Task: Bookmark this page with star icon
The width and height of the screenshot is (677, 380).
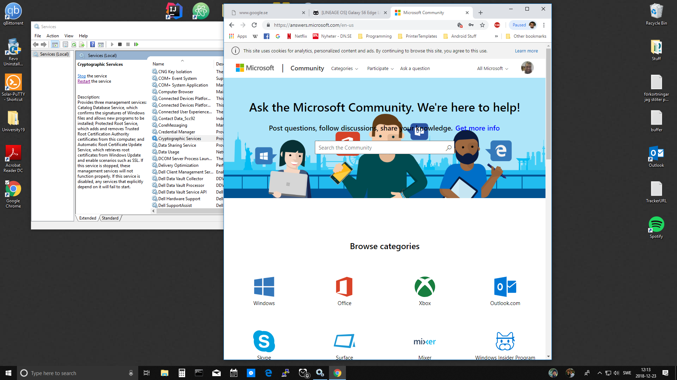Action: click(482, 25)
